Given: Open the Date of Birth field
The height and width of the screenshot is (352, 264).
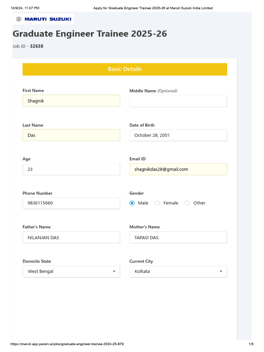Looking at the screenshot, I should point(178,135).
